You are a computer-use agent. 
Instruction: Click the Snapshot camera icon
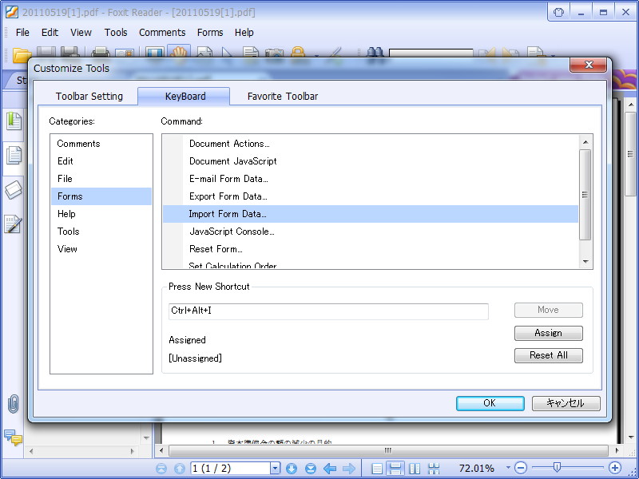[274, 54]
